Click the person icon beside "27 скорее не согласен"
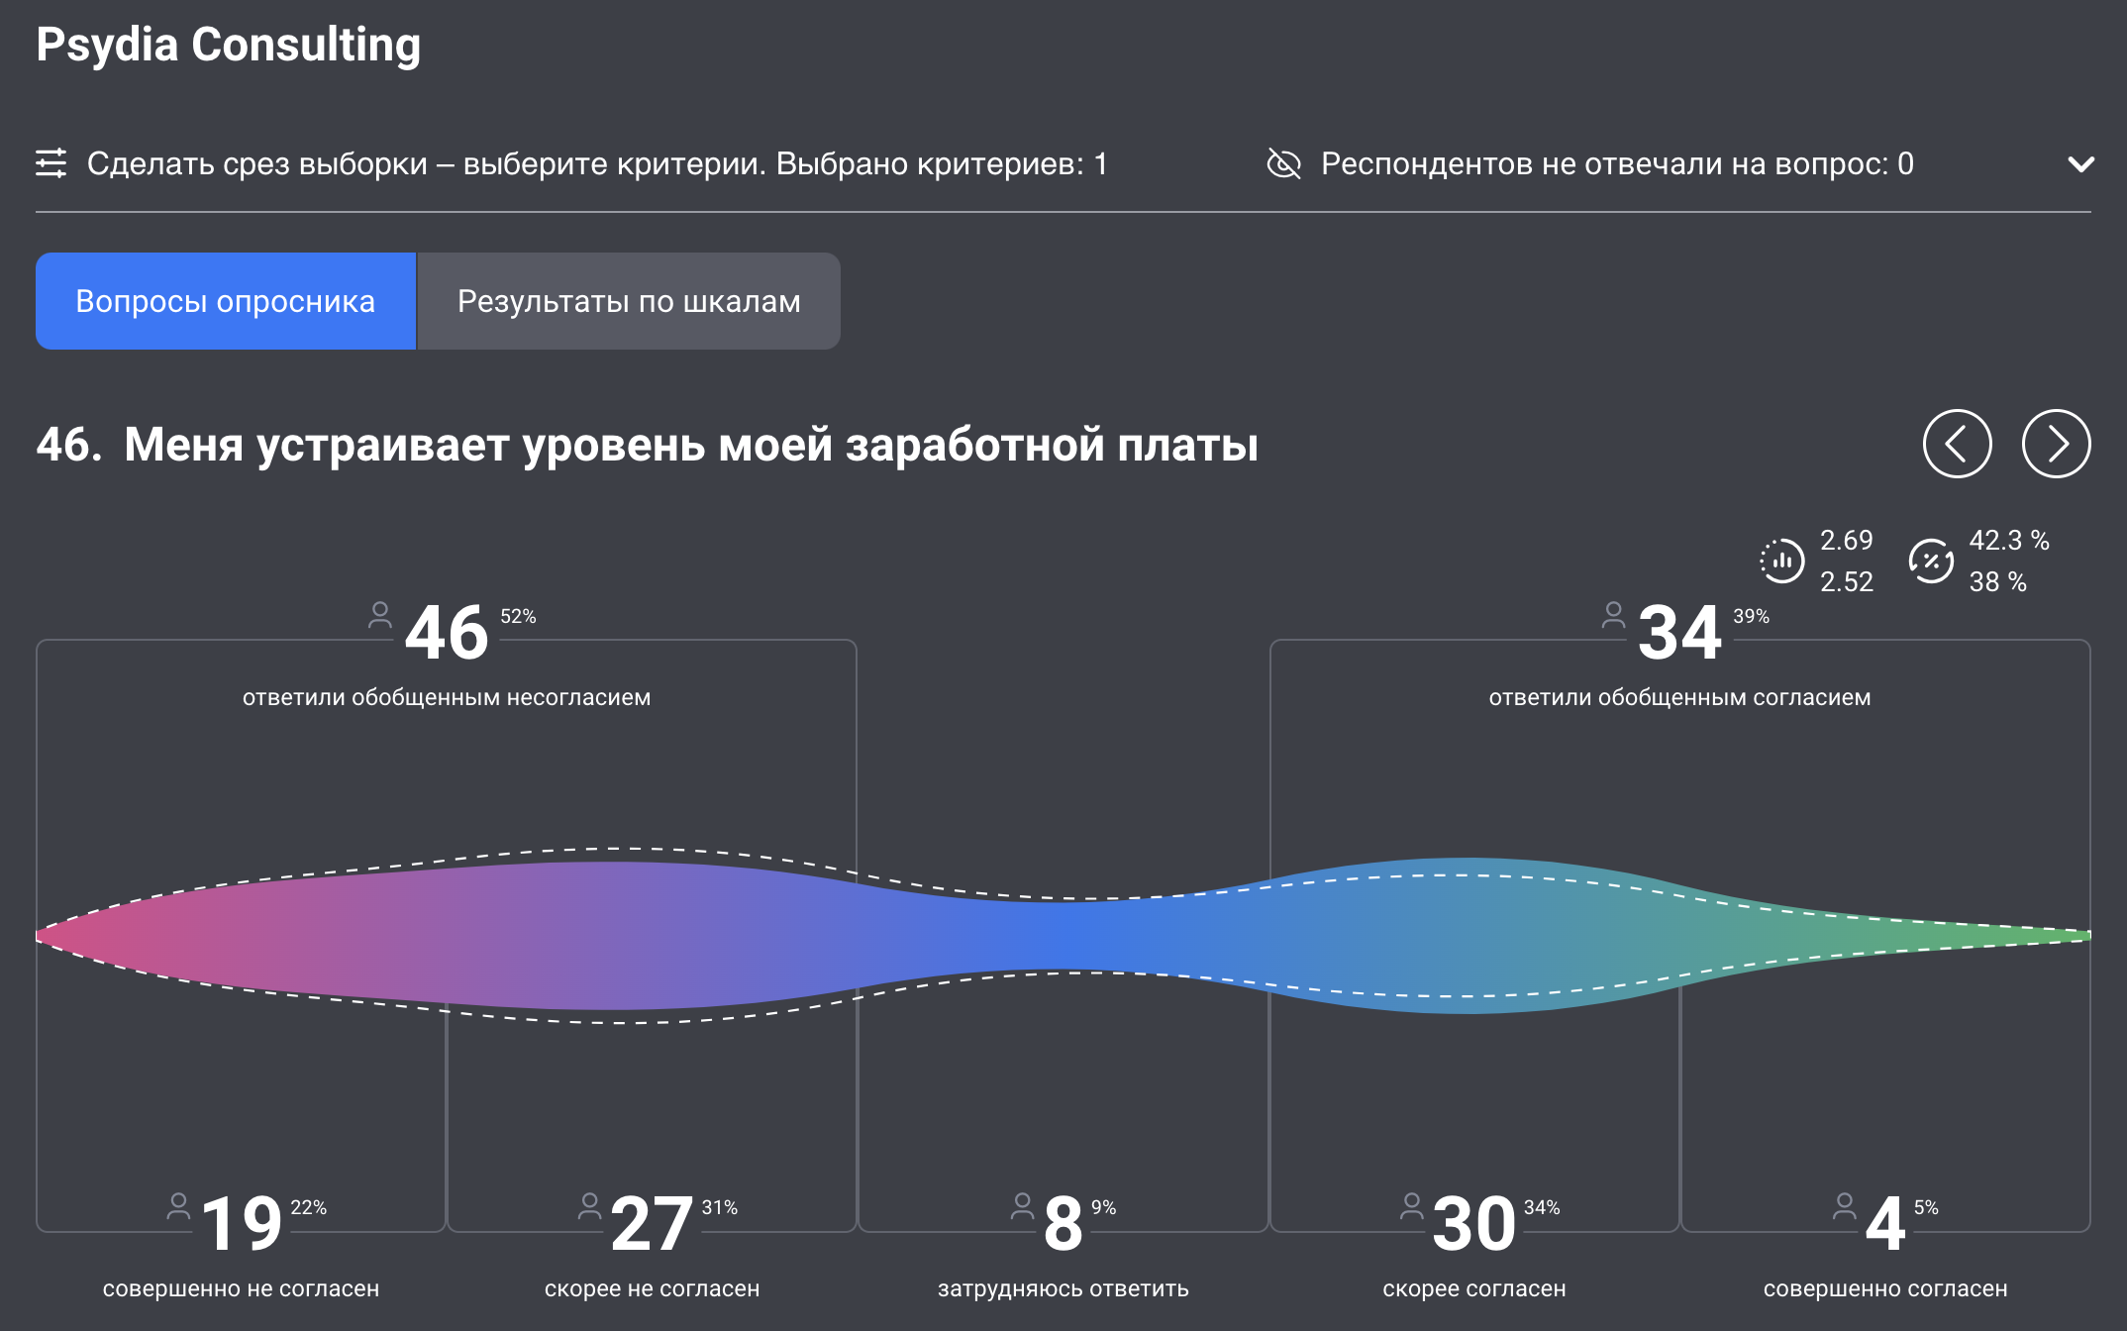The height and width of the screenshot is (1331, 2127). 590,1206
